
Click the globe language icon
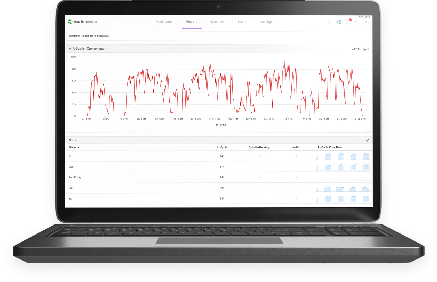coord(339,22)
